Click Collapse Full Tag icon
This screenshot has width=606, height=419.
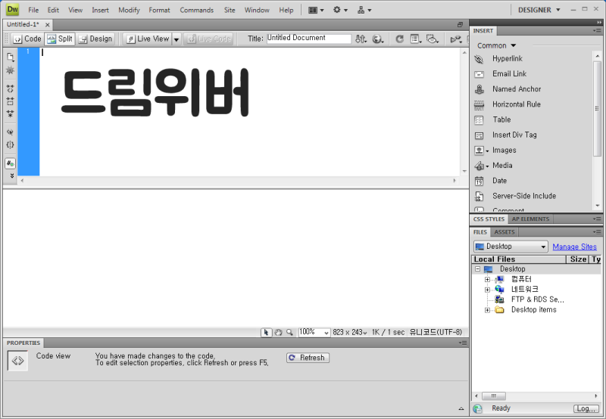tap(11, 88)
